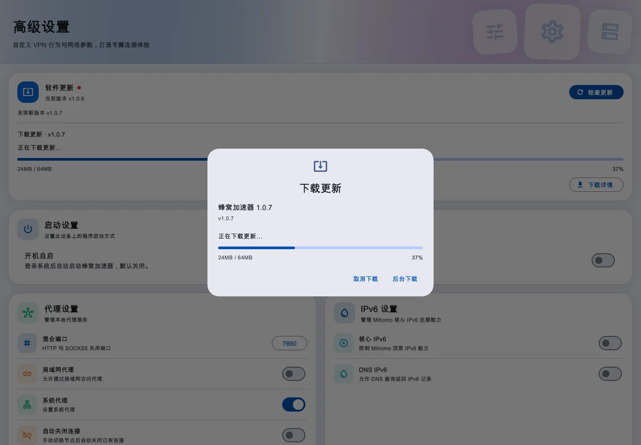Click the software update card icon
The height and width of the screenshot is (445, 641).
[x=28, y=92]
